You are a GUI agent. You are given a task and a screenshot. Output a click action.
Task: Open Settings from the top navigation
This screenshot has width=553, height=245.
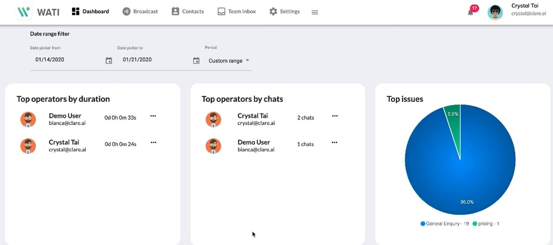pos(285,11)
